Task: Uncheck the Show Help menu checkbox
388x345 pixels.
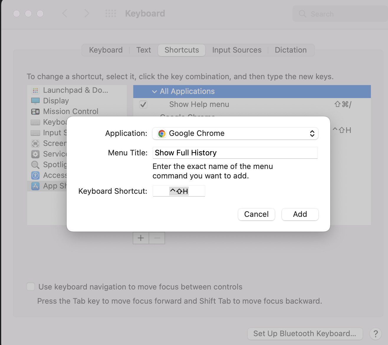Action: [143, 104]
